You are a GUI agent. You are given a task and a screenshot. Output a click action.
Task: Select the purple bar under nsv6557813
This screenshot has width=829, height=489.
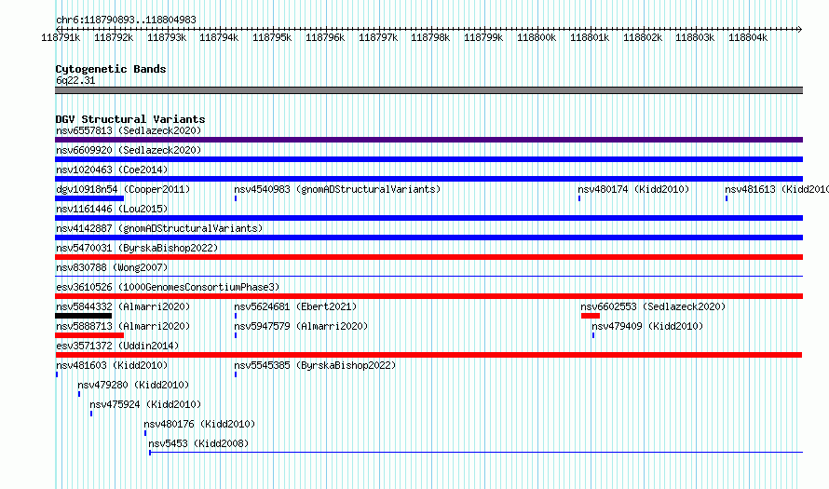pyautogui.click(x=428, y=140)
